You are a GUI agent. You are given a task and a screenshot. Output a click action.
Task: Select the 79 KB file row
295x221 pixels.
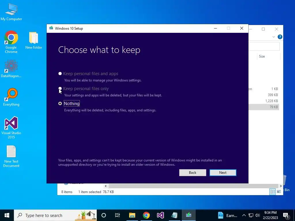point(264,107)
